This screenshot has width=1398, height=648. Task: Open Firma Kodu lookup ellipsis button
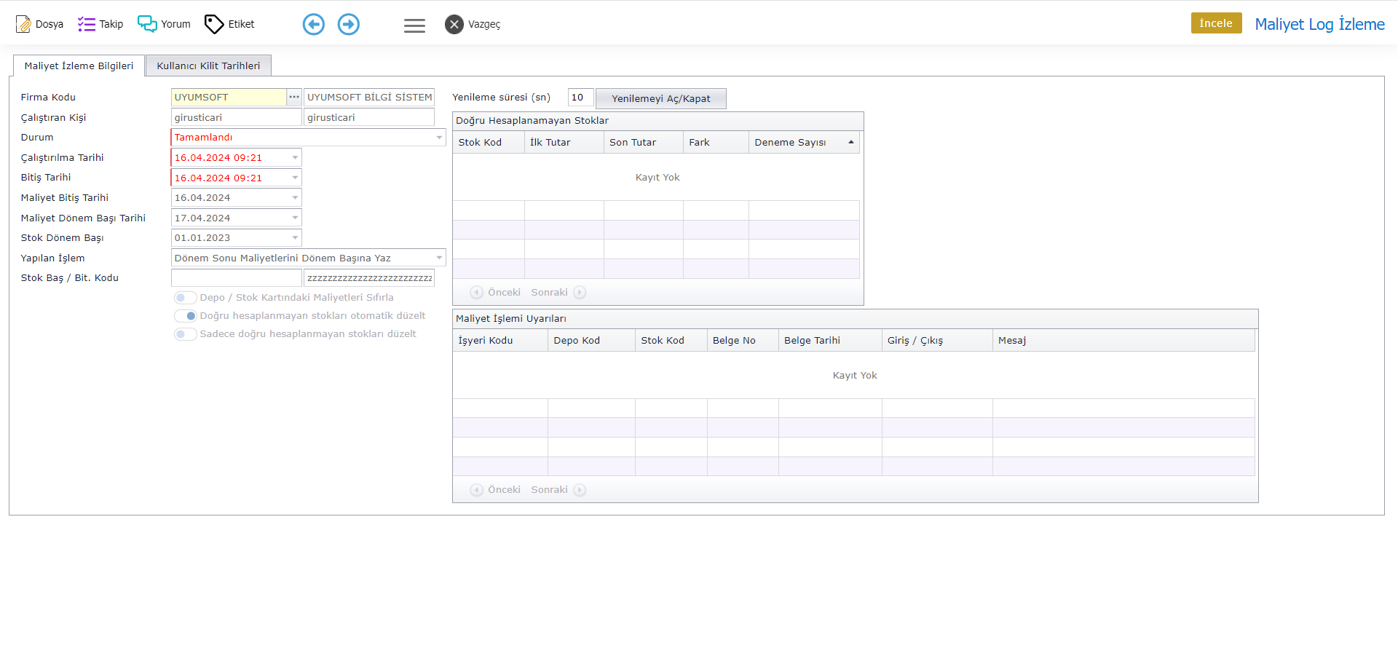294,97
